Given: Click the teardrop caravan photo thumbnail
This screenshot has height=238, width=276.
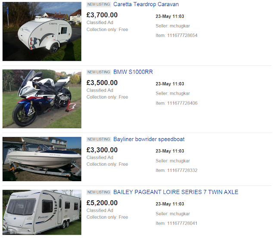Looking at the screenshot, I should 42,31.
